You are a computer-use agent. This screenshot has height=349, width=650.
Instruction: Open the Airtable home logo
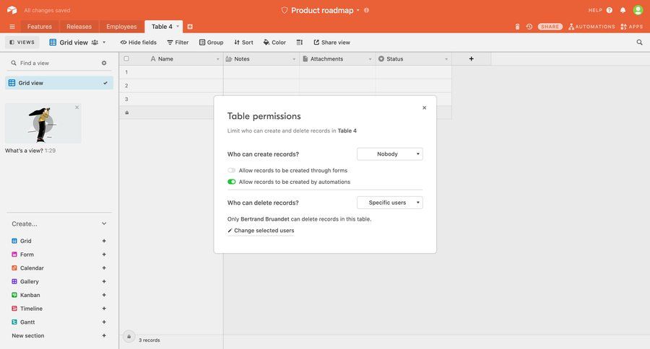pos(12,10)
